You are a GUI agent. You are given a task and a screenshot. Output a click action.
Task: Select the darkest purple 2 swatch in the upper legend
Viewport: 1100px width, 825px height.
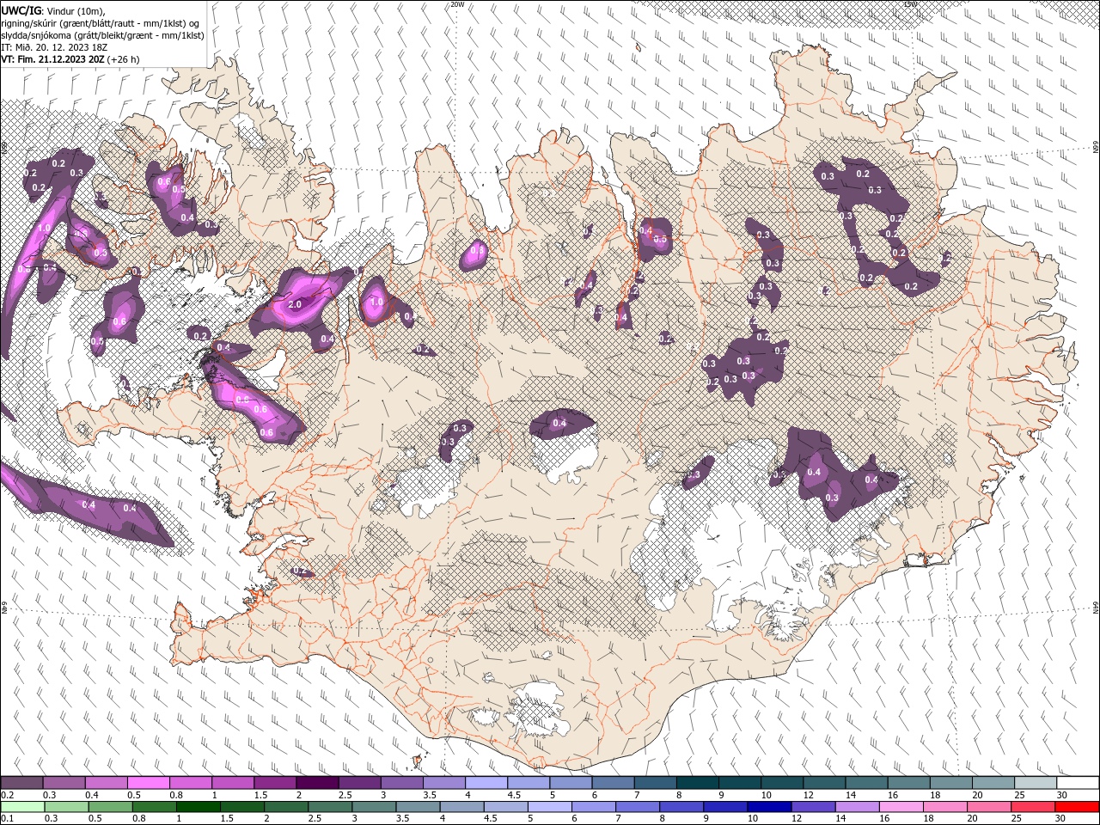[x=317, y=783]
